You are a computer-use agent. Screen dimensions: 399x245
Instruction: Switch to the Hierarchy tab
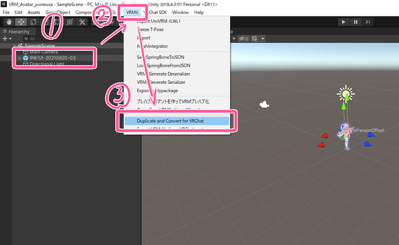pyautogui.click(x=16, y=31)
